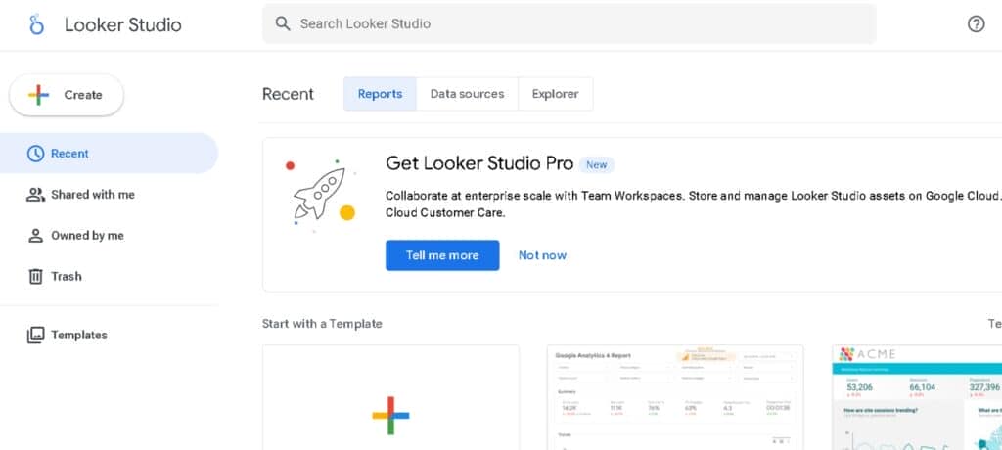Click the Templates gallery icon
Image resolution: width=1002 pixels, height=450 pixels.
[35, 335]
